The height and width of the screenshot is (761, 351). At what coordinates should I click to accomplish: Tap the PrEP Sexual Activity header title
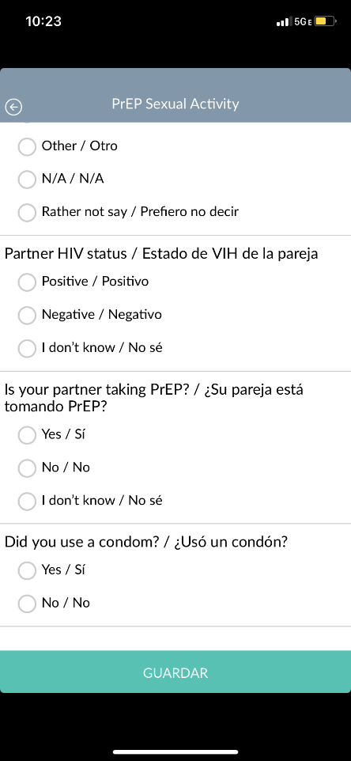pyautogui.click(x=175, y=104)
